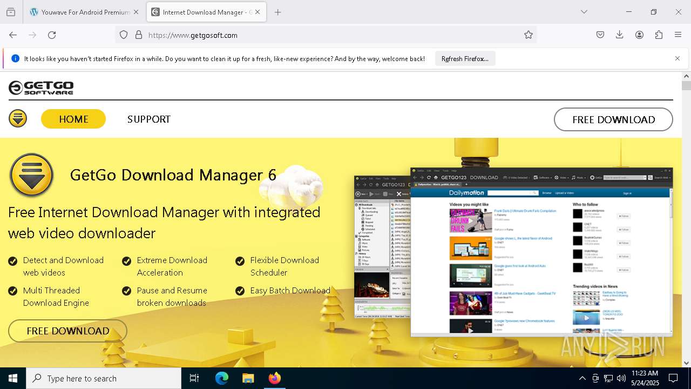Click the Refresh Firefox button
This screenshot has height=389, width=691.
(465, 58)
